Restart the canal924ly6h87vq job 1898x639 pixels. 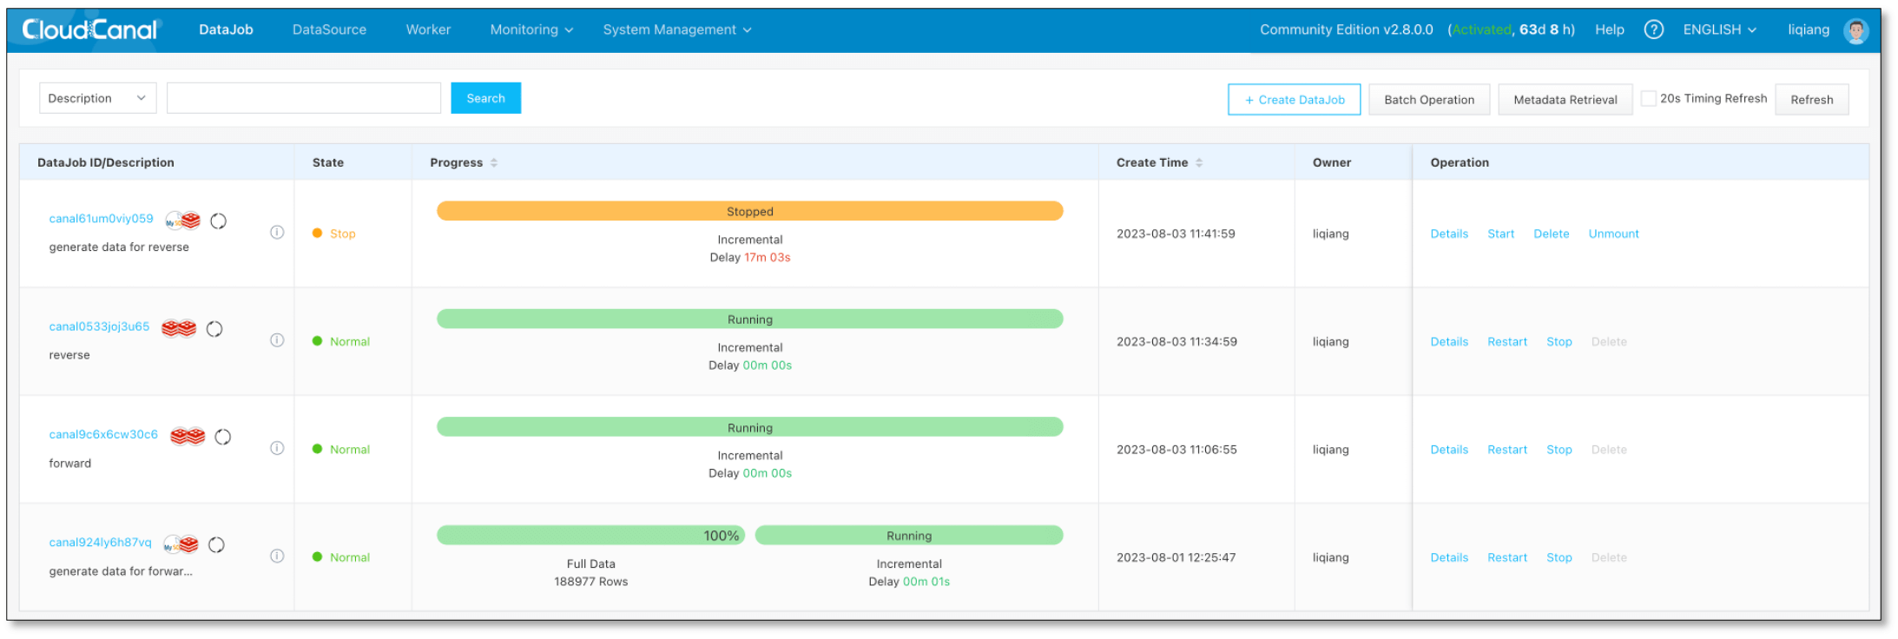(1506, 557)
